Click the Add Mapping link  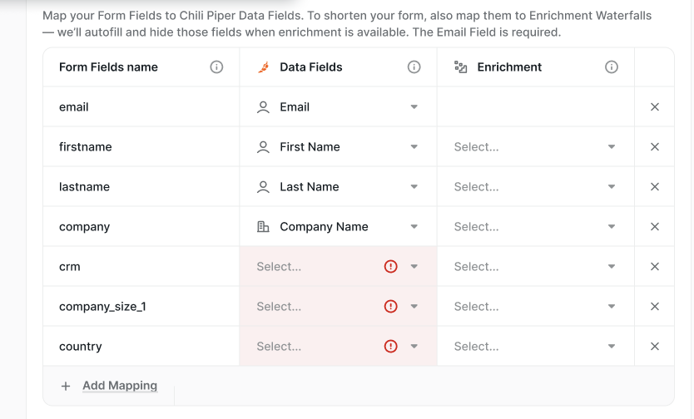(x=120, y=386)
